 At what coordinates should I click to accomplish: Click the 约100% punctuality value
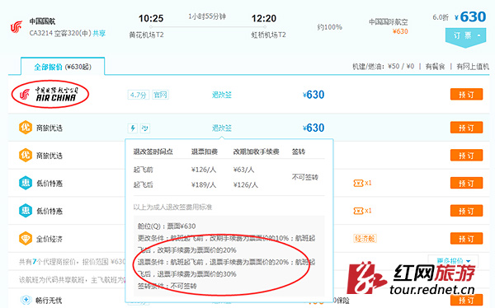329,27
